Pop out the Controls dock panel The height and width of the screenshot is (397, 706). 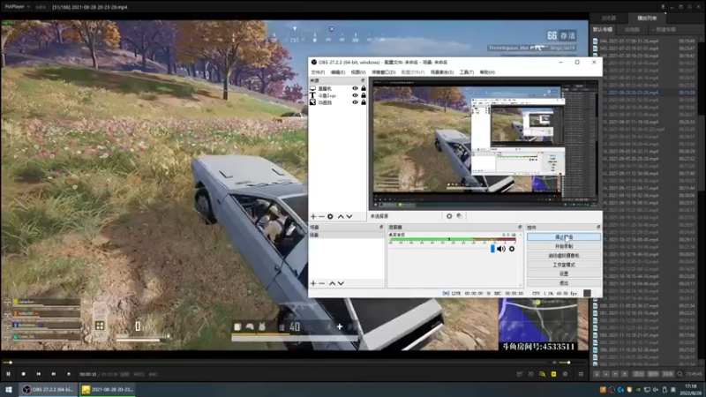[598, 228]
